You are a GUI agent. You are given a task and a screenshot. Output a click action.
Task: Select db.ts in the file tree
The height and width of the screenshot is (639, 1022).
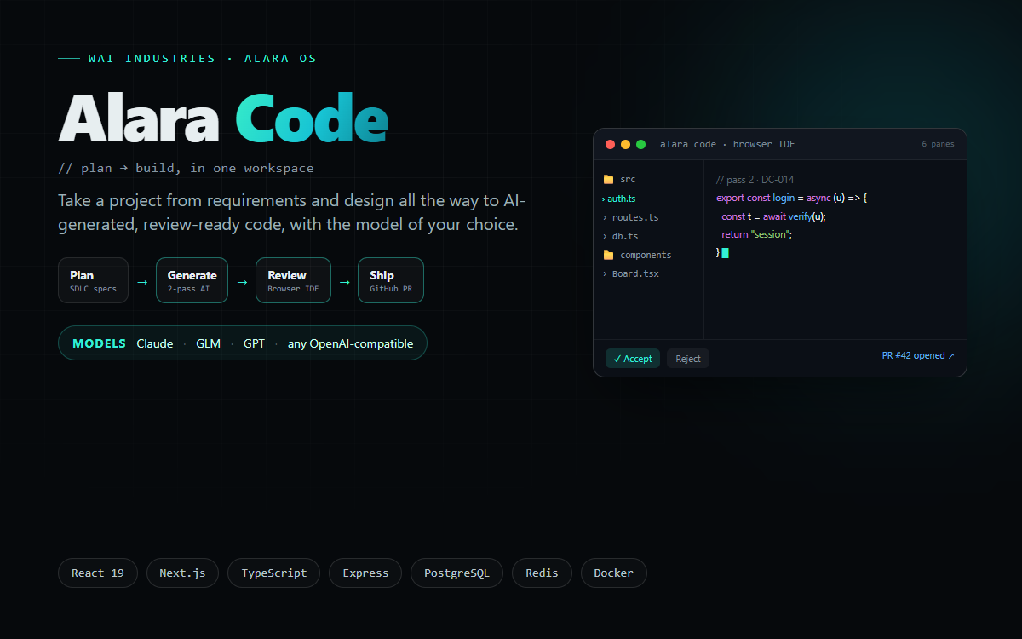click(625, 236)
